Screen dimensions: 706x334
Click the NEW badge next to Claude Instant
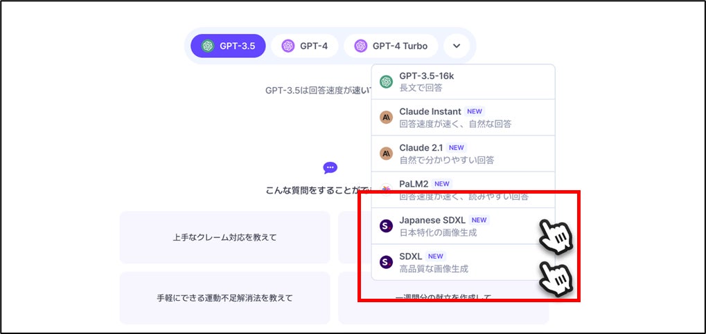475,111
